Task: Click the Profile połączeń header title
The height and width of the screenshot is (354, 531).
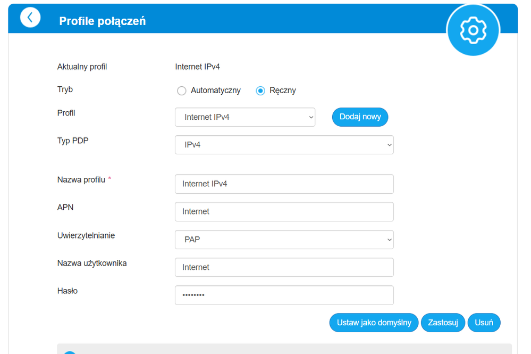Action: (103, 21)
